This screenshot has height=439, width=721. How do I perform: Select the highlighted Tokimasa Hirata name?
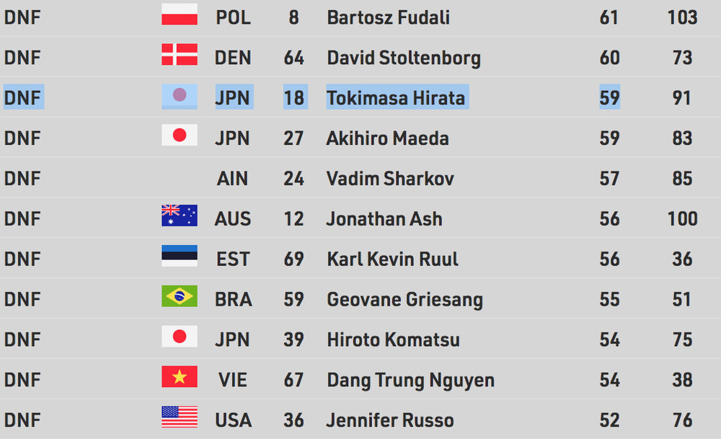coord(396,98)
